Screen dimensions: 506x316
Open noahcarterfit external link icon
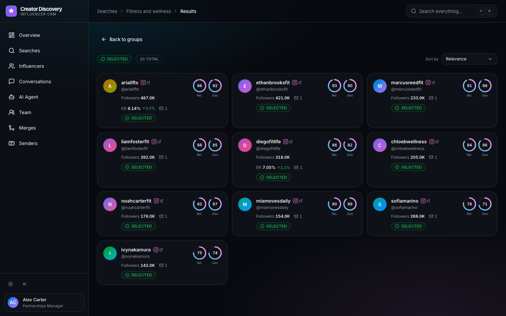[162, 201]
